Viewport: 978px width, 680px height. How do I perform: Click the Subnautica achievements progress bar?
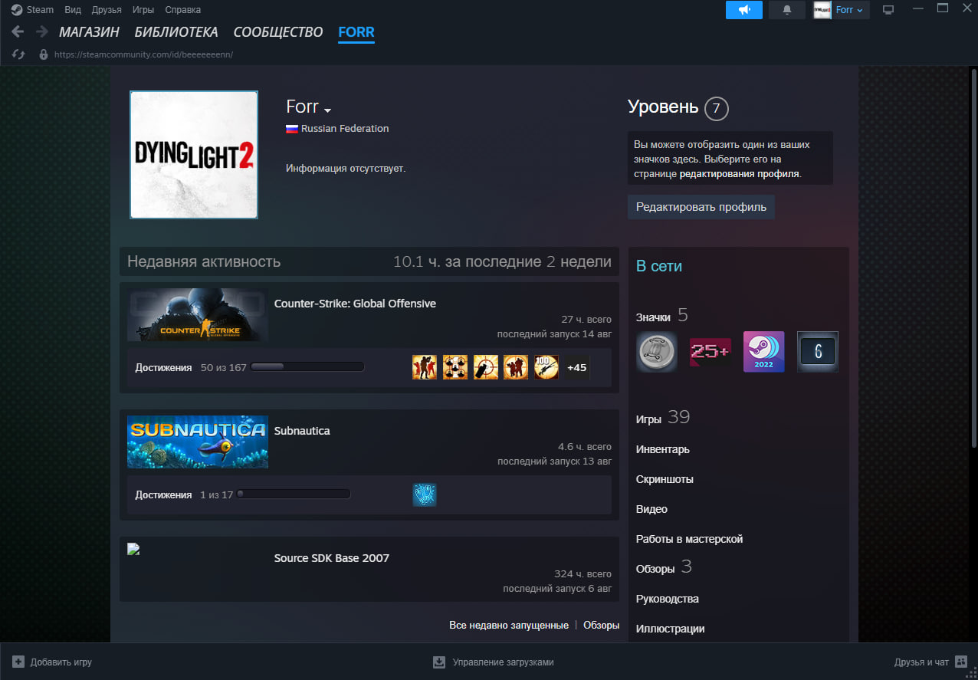click(293, 494)
